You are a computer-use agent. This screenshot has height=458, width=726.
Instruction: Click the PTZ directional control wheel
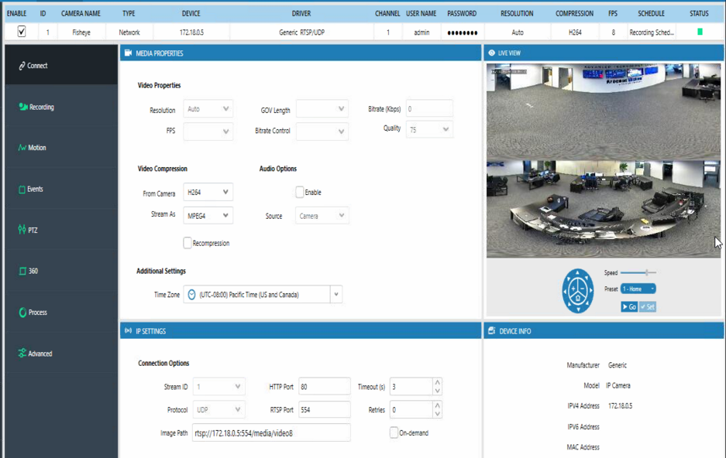(x=578, y=291)
